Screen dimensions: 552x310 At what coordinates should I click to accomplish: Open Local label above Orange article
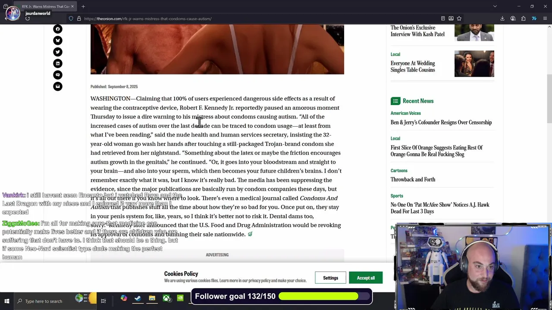(x=395, y=139)
